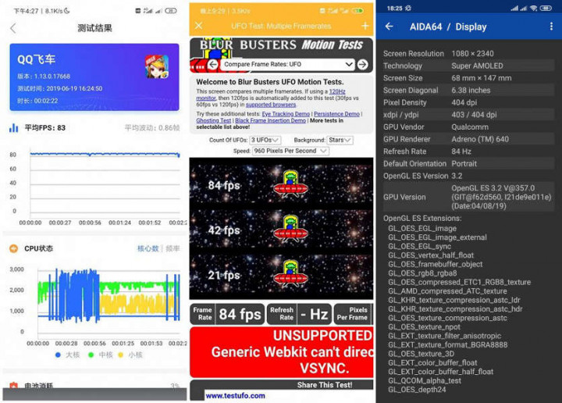Open Count Of UFOs dropdown
Screen dimensions: 562x403
[x=265, y=140]
